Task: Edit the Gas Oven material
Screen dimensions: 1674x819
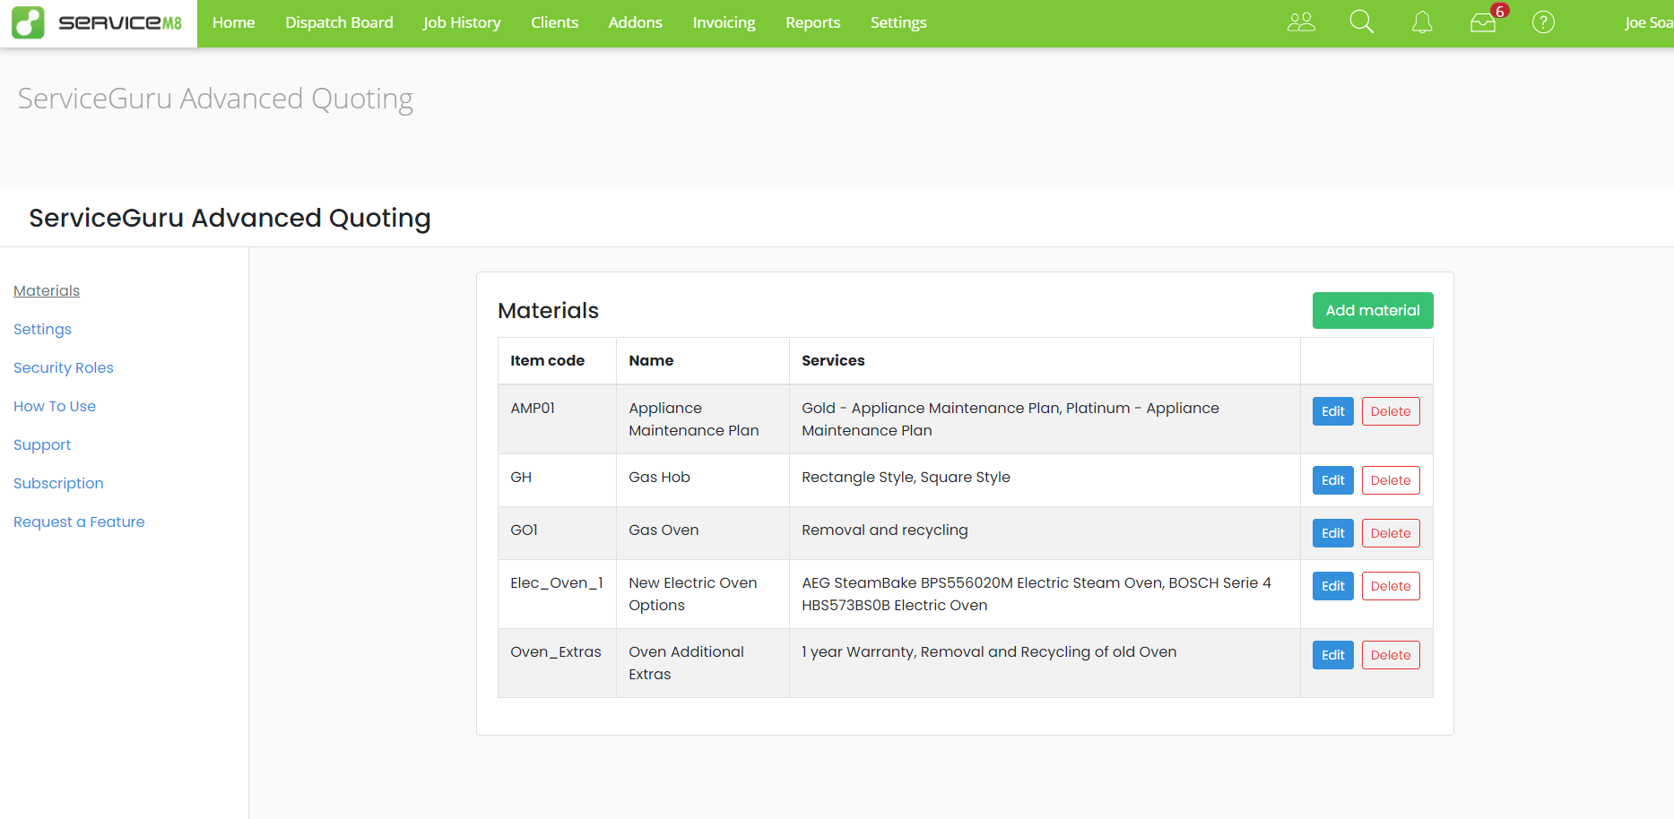Action: click(x=1333, y=533)
